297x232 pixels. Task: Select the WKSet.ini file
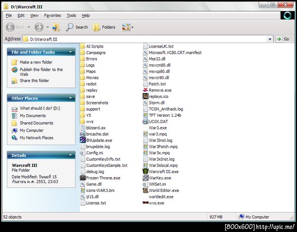[154, 184]
